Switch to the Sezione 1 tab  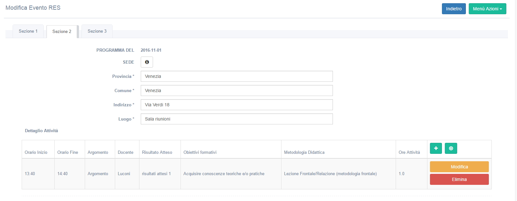tap(28, 31)
